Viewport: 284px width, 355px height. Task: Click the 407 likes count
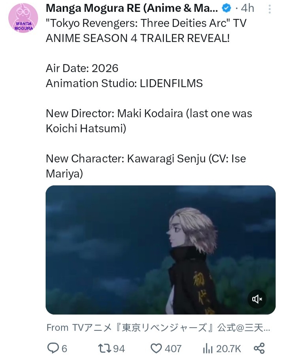[173, 349]
